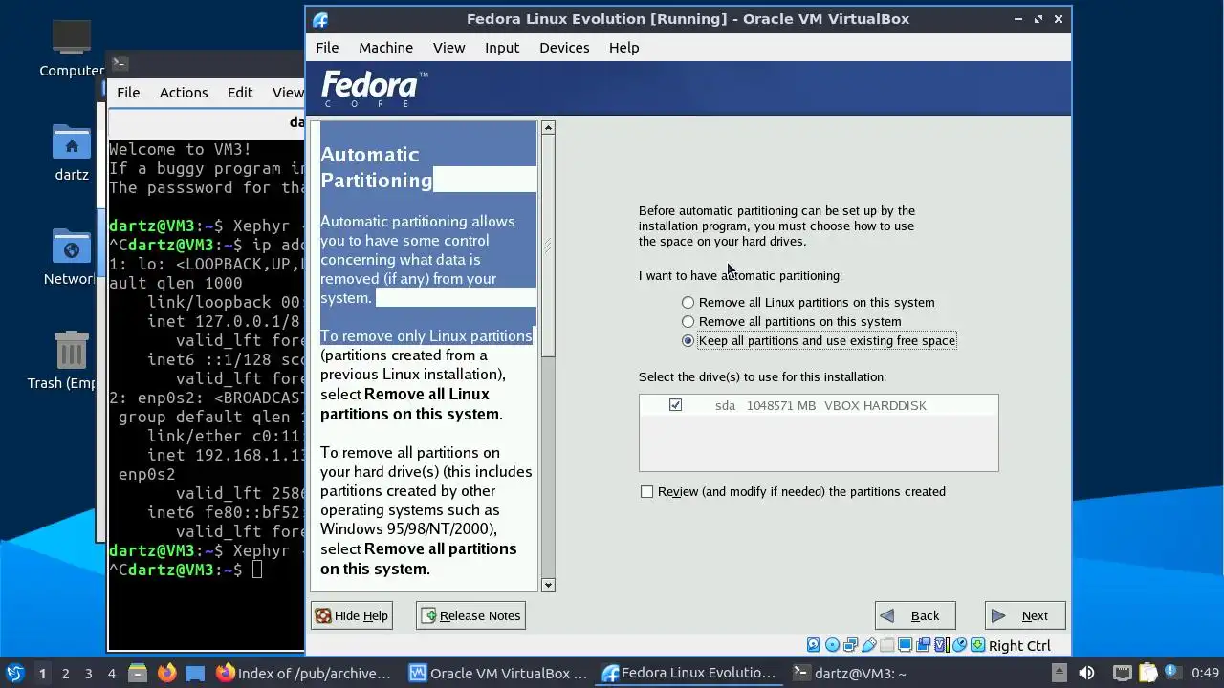Proceed with the Next button
The height and width of the screenshot is (688, 1224).
tap(1025, 615)
